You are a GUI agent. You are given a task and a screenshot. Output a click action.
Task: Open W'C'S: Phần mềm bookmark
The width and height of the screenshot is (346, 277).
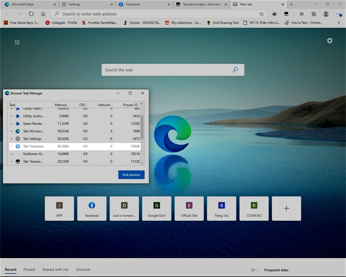(262, 23)
